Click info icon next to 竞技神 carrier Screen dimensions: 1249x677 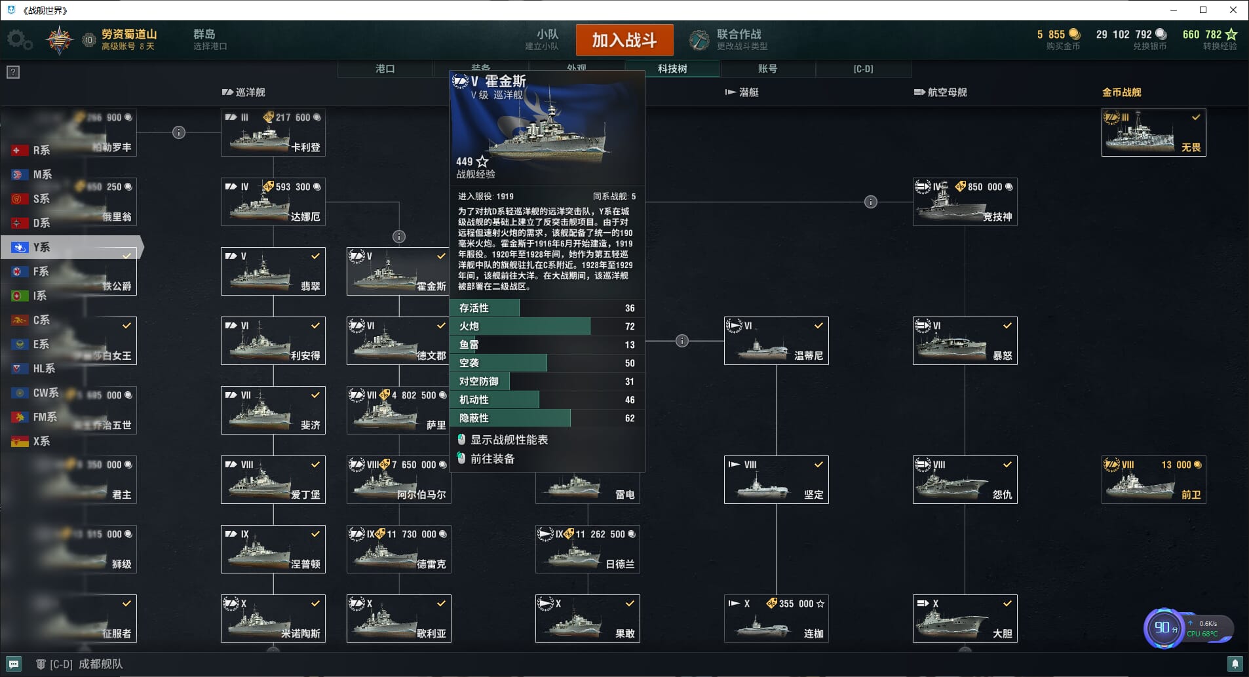pyautogui.click(x=870, y=202)
